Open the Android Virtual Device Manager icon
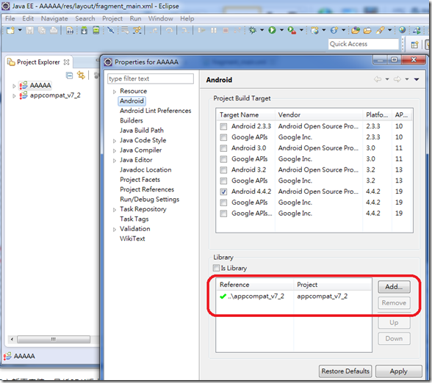 (96, 30)
